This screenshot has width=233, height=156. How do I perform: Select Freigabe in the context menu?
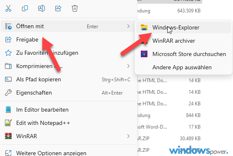68,39
